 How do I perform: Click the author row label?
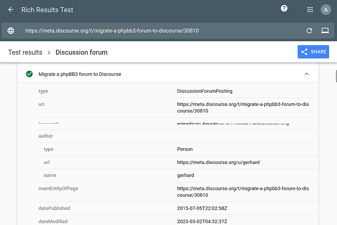pos(45,136)
